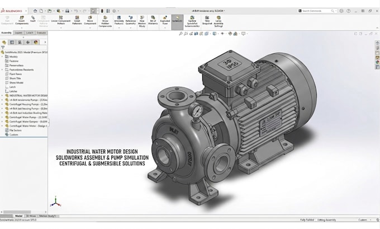Click the FeatureManager filter text field

(x=26, y=48)
